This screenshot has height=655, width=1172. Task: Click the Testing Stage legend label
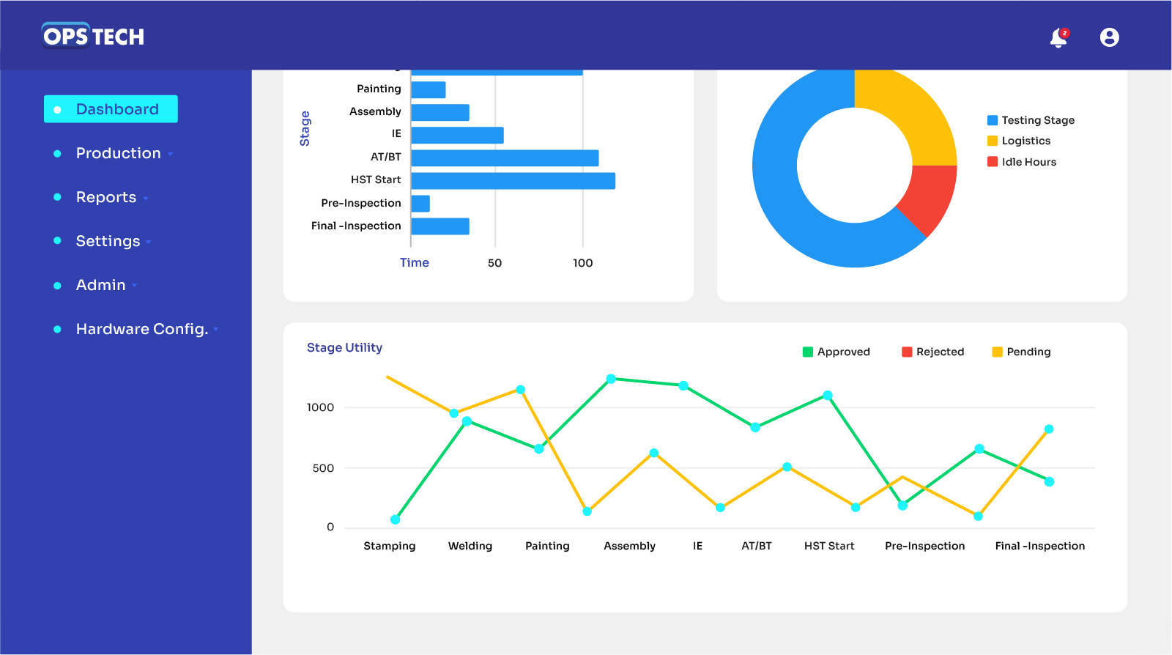pyautogui.click(x=1038, y=120)
